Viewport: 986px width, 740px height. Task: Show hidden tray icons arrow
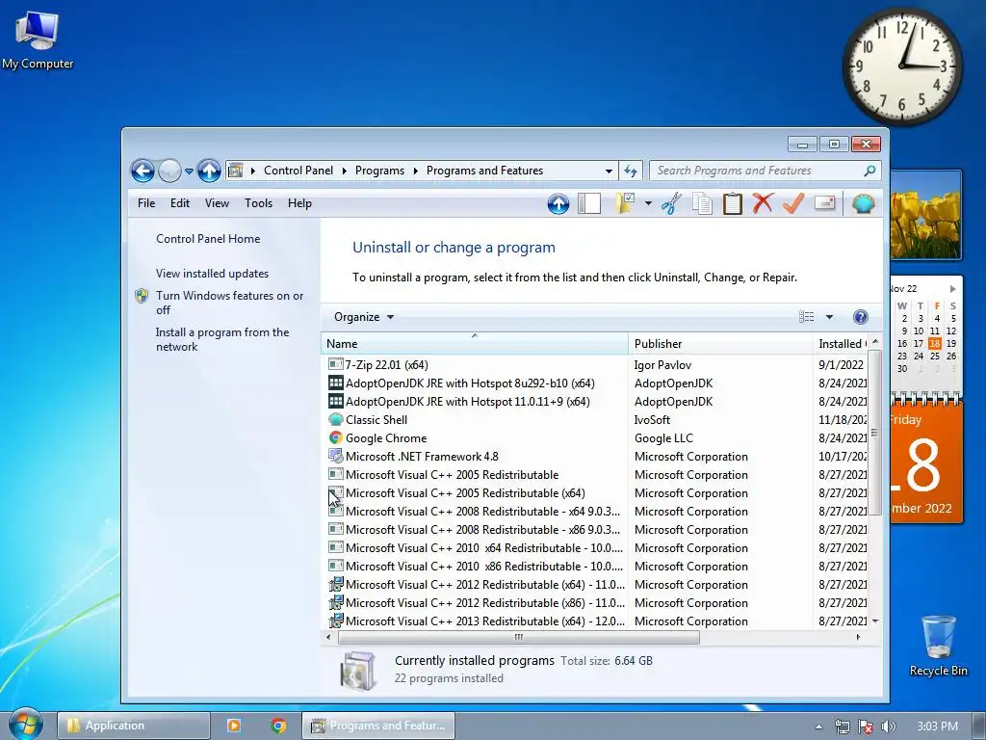[818, 727]
